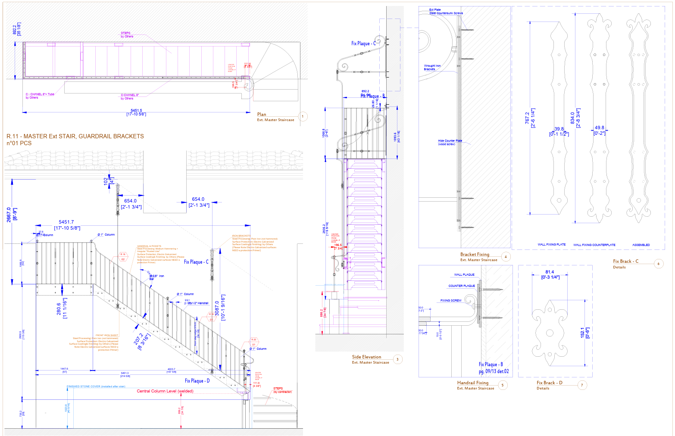
Task: Click detail bubble 1 beside the Plan label
Action: 303,115
